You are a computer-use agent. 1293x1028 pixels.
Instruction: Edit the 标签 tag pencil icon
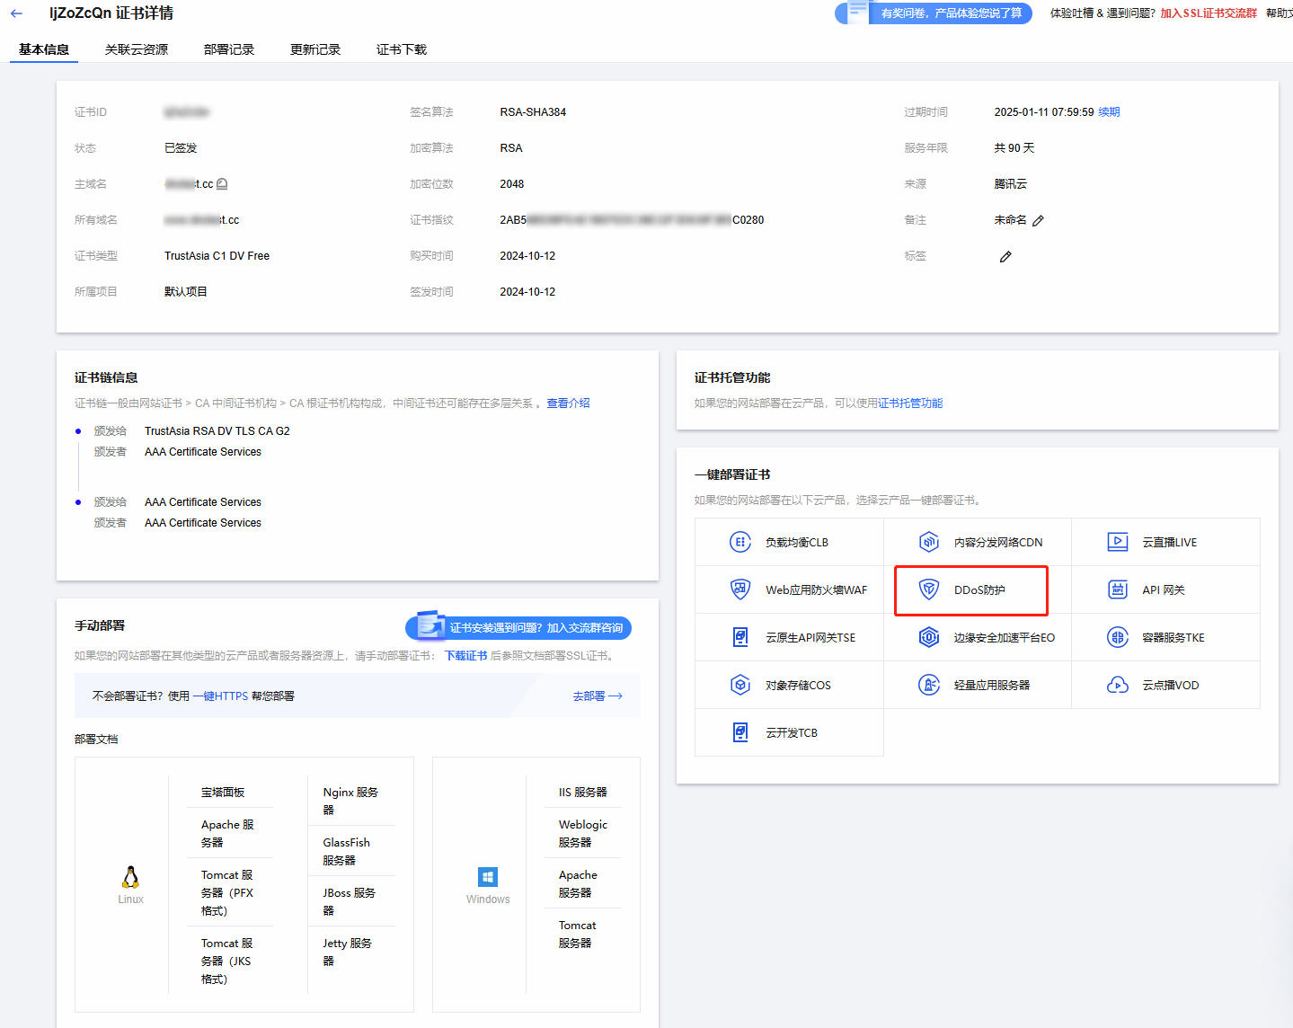1005,257
